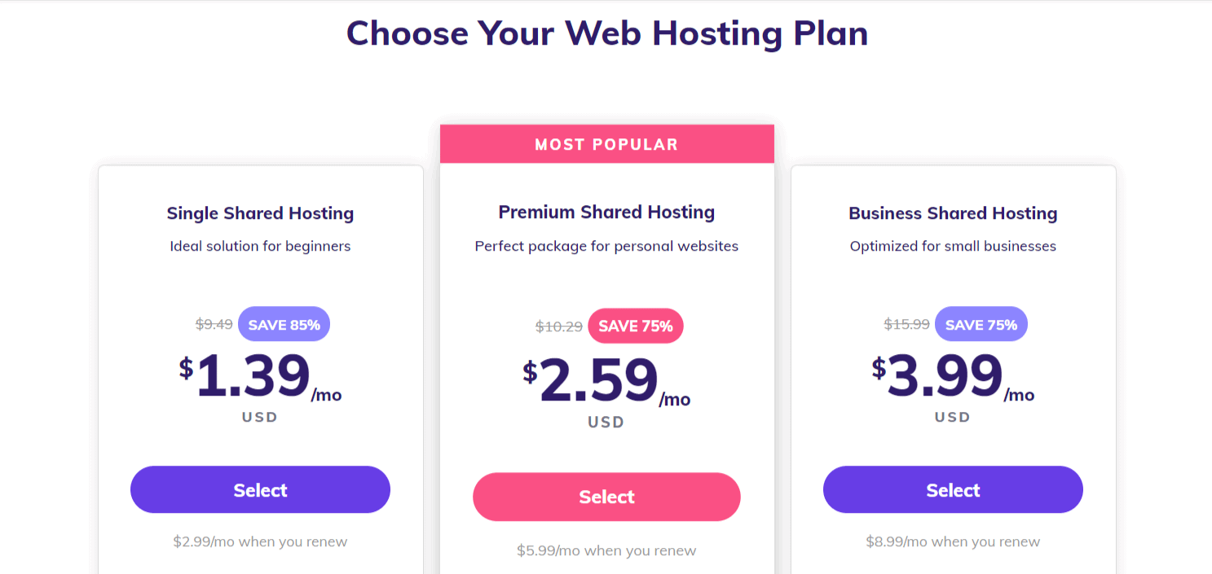Click the $8.99/mo when you renew text
Viewport: 1212px width, 574px height.
tap(953, 541)
